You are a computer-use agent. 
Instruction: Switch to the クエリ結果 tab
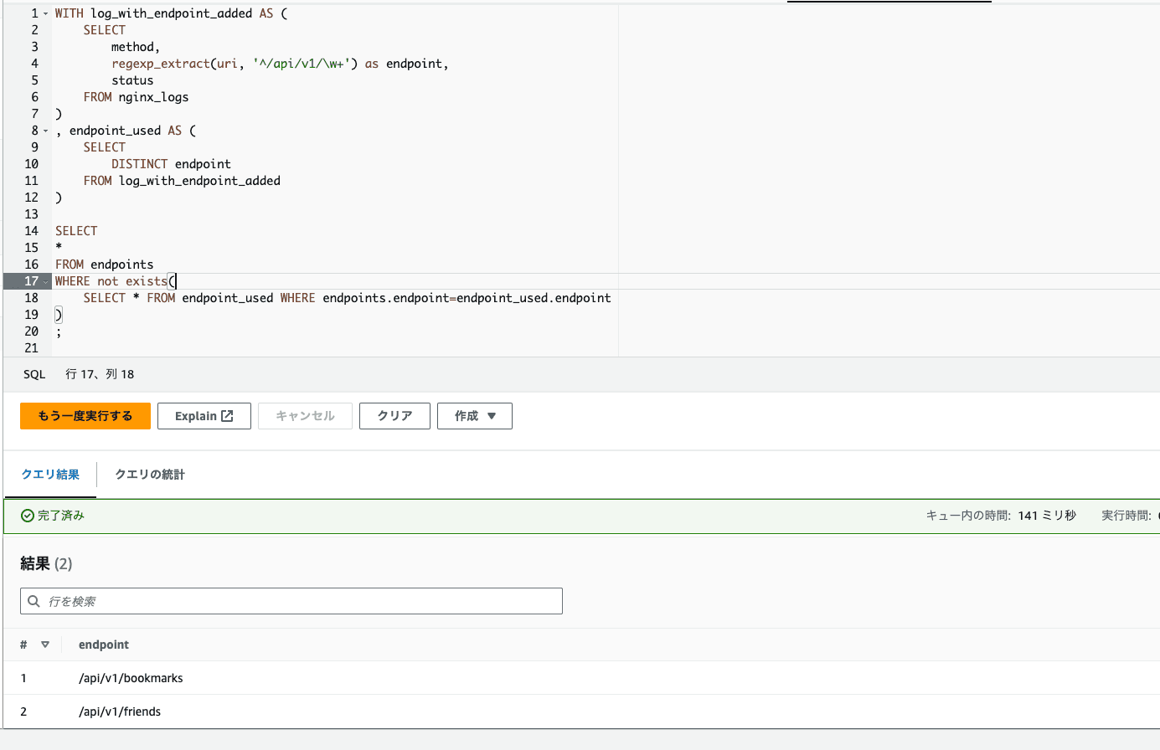[50, 475]
